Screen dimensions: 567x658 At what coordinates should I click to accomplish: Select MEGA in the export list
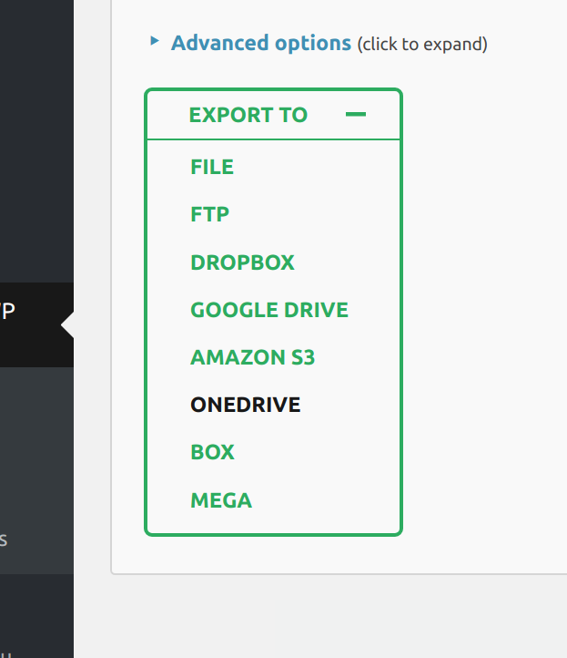coord(221,500)
